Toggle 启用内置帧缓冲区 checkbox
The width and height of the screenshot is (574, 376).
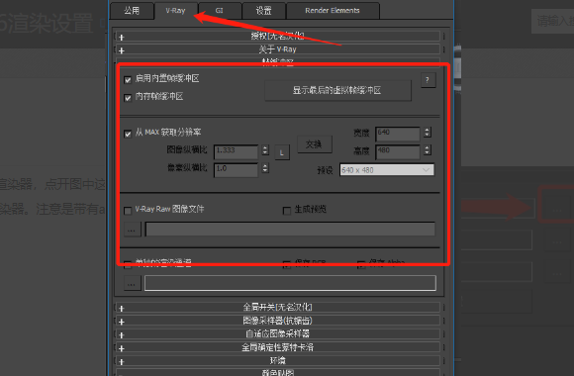click(128, 79)
